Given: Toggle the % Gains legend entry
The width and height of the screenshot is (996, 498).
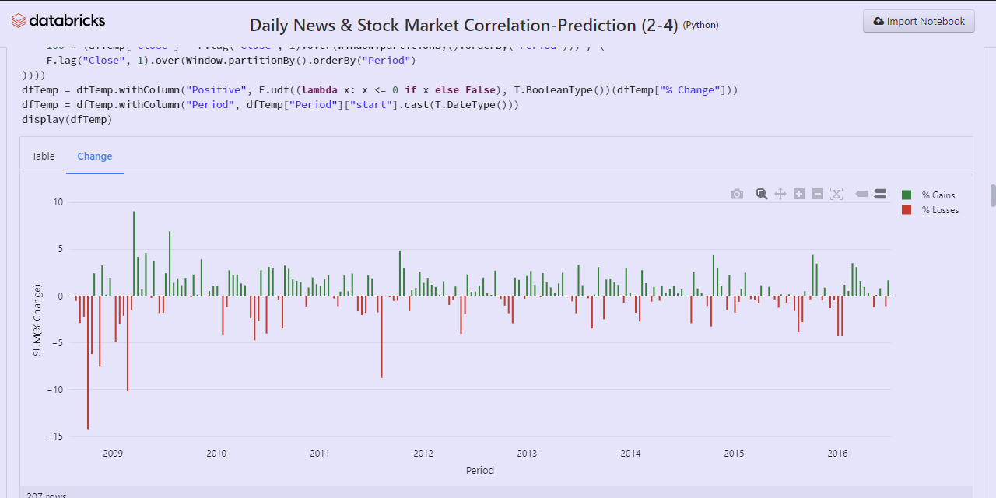Looking at the screenshot, I should (x=938, y=195).
